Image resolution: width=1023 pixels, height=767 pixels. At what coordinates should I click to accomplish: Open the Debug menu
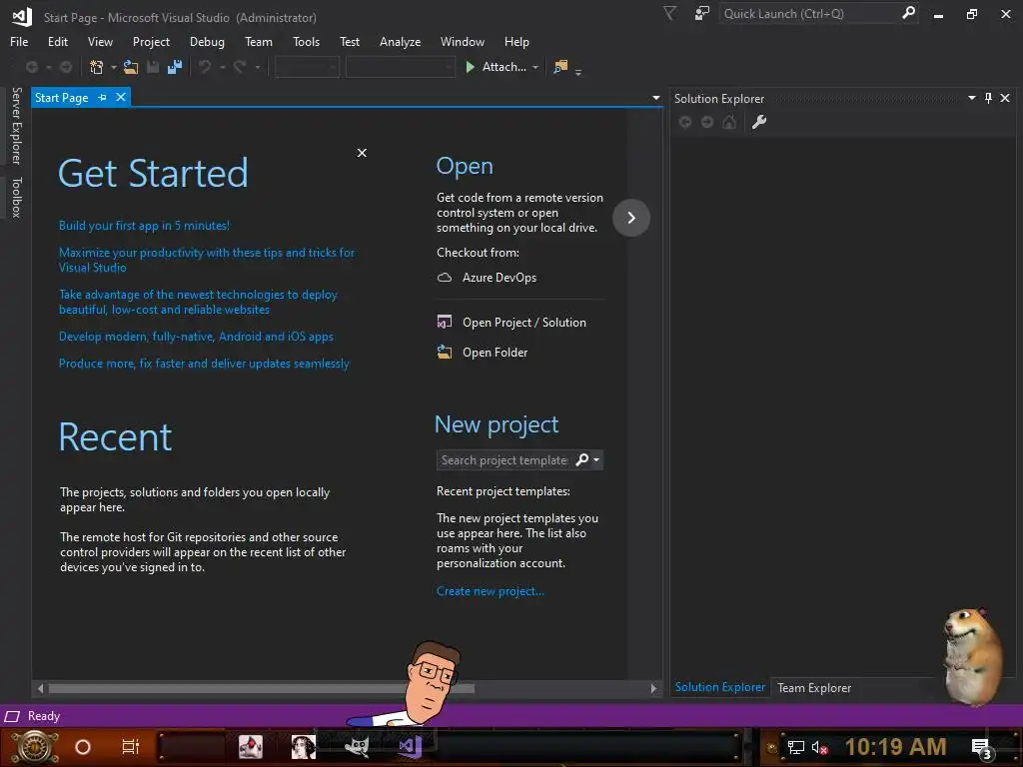pos(207,42)
